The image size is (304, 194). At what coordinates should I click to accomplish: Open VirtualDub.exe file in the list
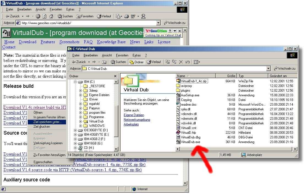pos(190,142)
